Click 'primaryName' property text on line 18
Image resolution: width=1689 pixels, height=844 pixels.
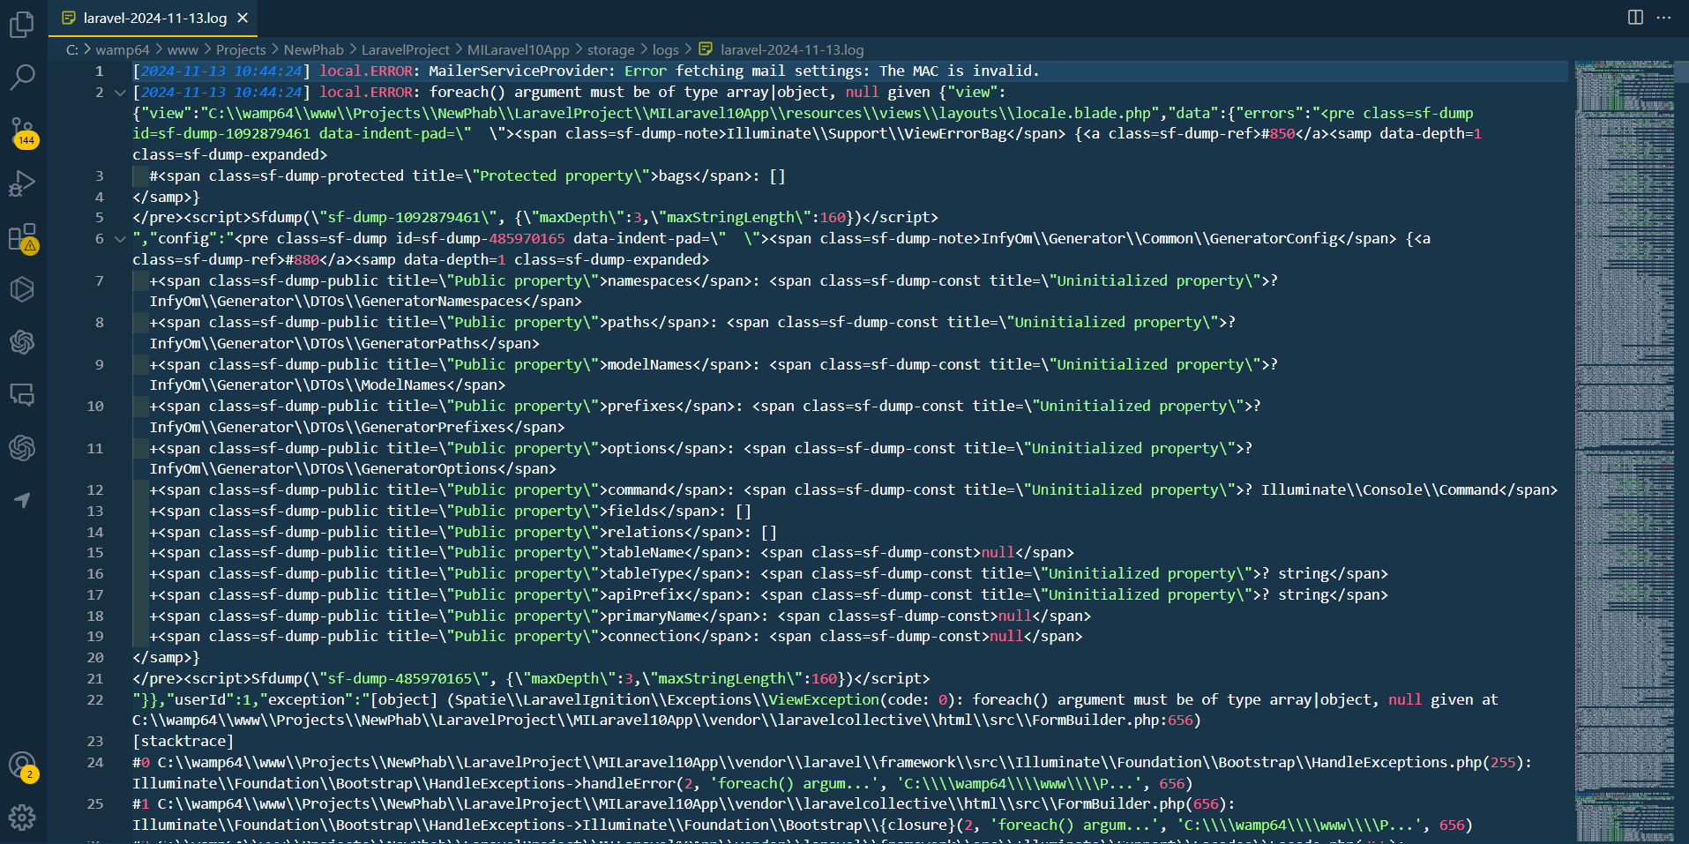point(654,616)
